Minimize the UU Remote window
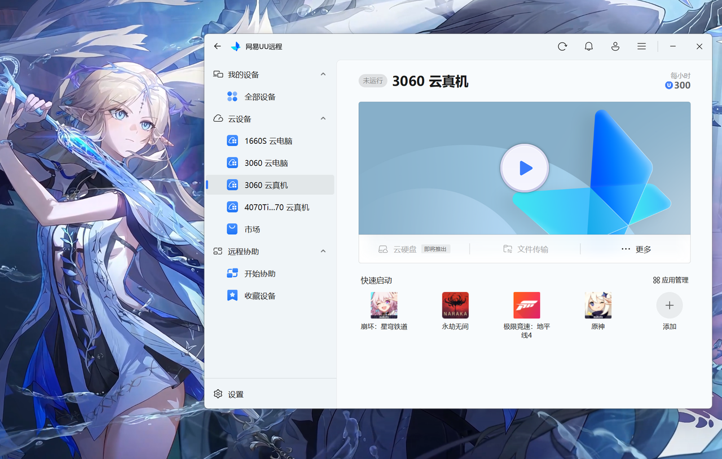 click(x=673, y=46)
